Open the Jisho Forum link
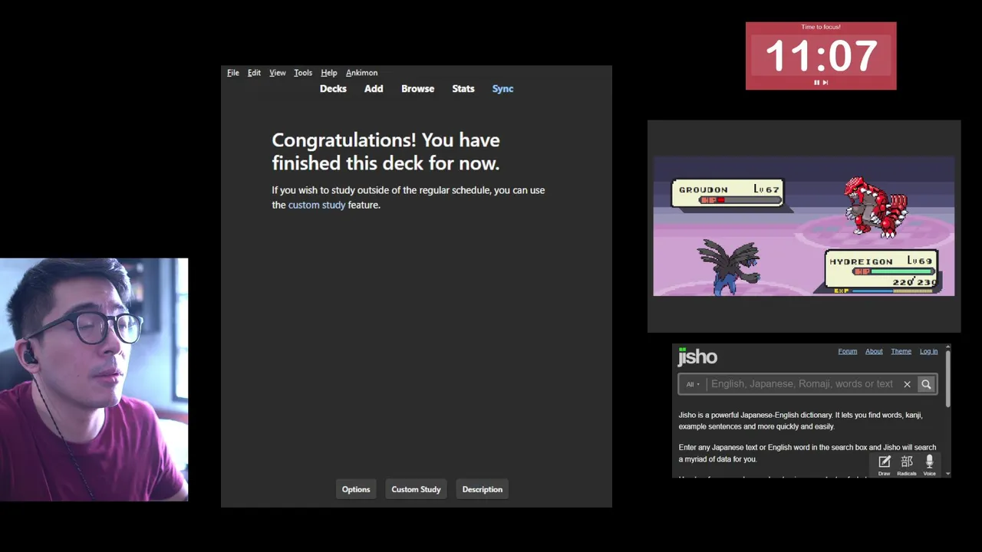This screenshot has height=552, width=982. (x=847, y=351)
